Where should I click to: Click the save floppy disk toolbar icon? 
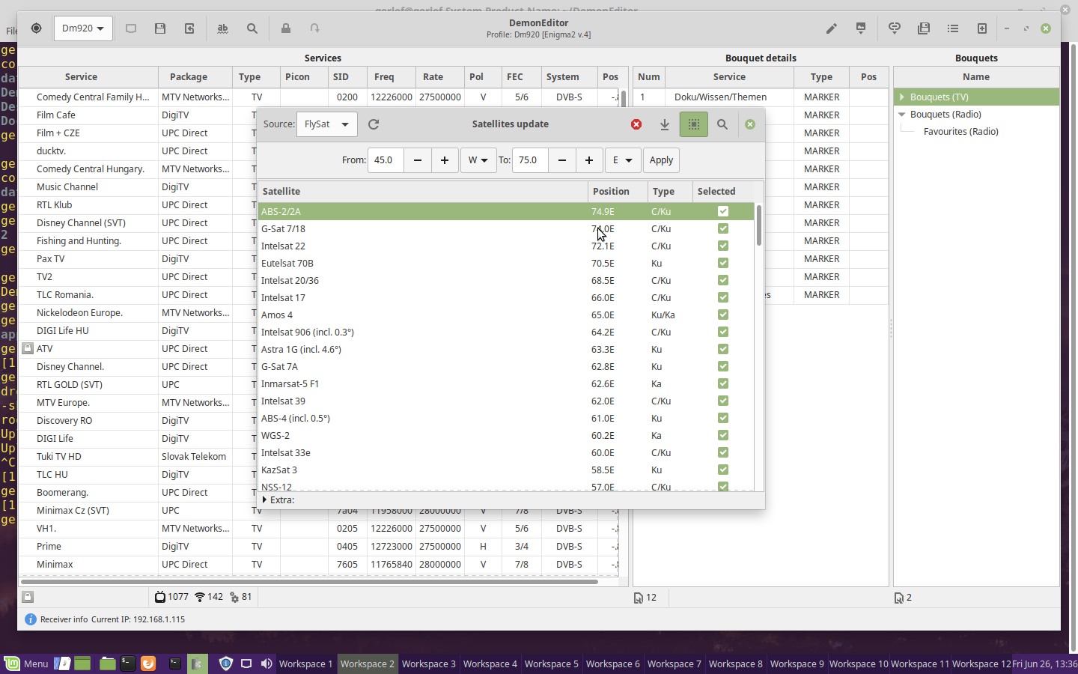[x=160, y=28]
